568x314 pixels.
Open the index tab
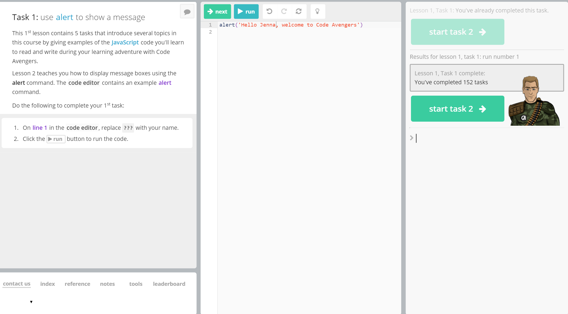click(47, 284)
